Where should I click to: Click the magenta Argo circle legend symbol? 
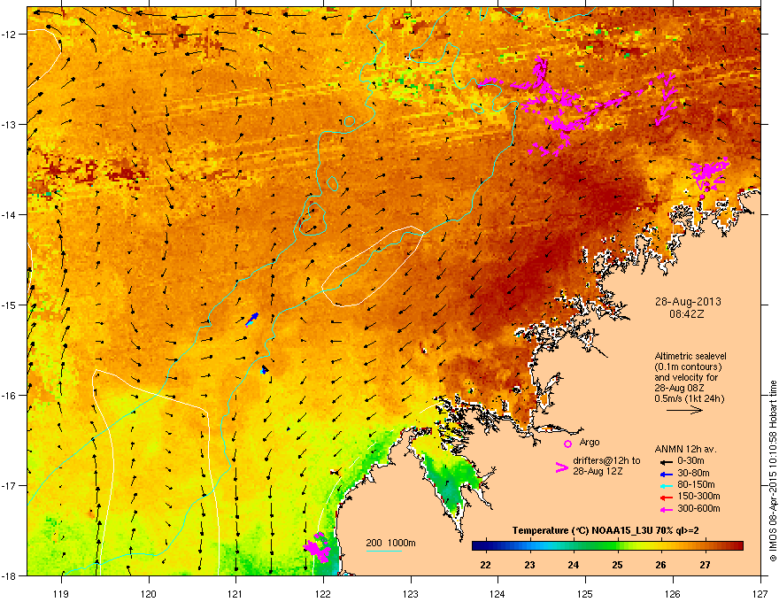click(x=567, y=444)
